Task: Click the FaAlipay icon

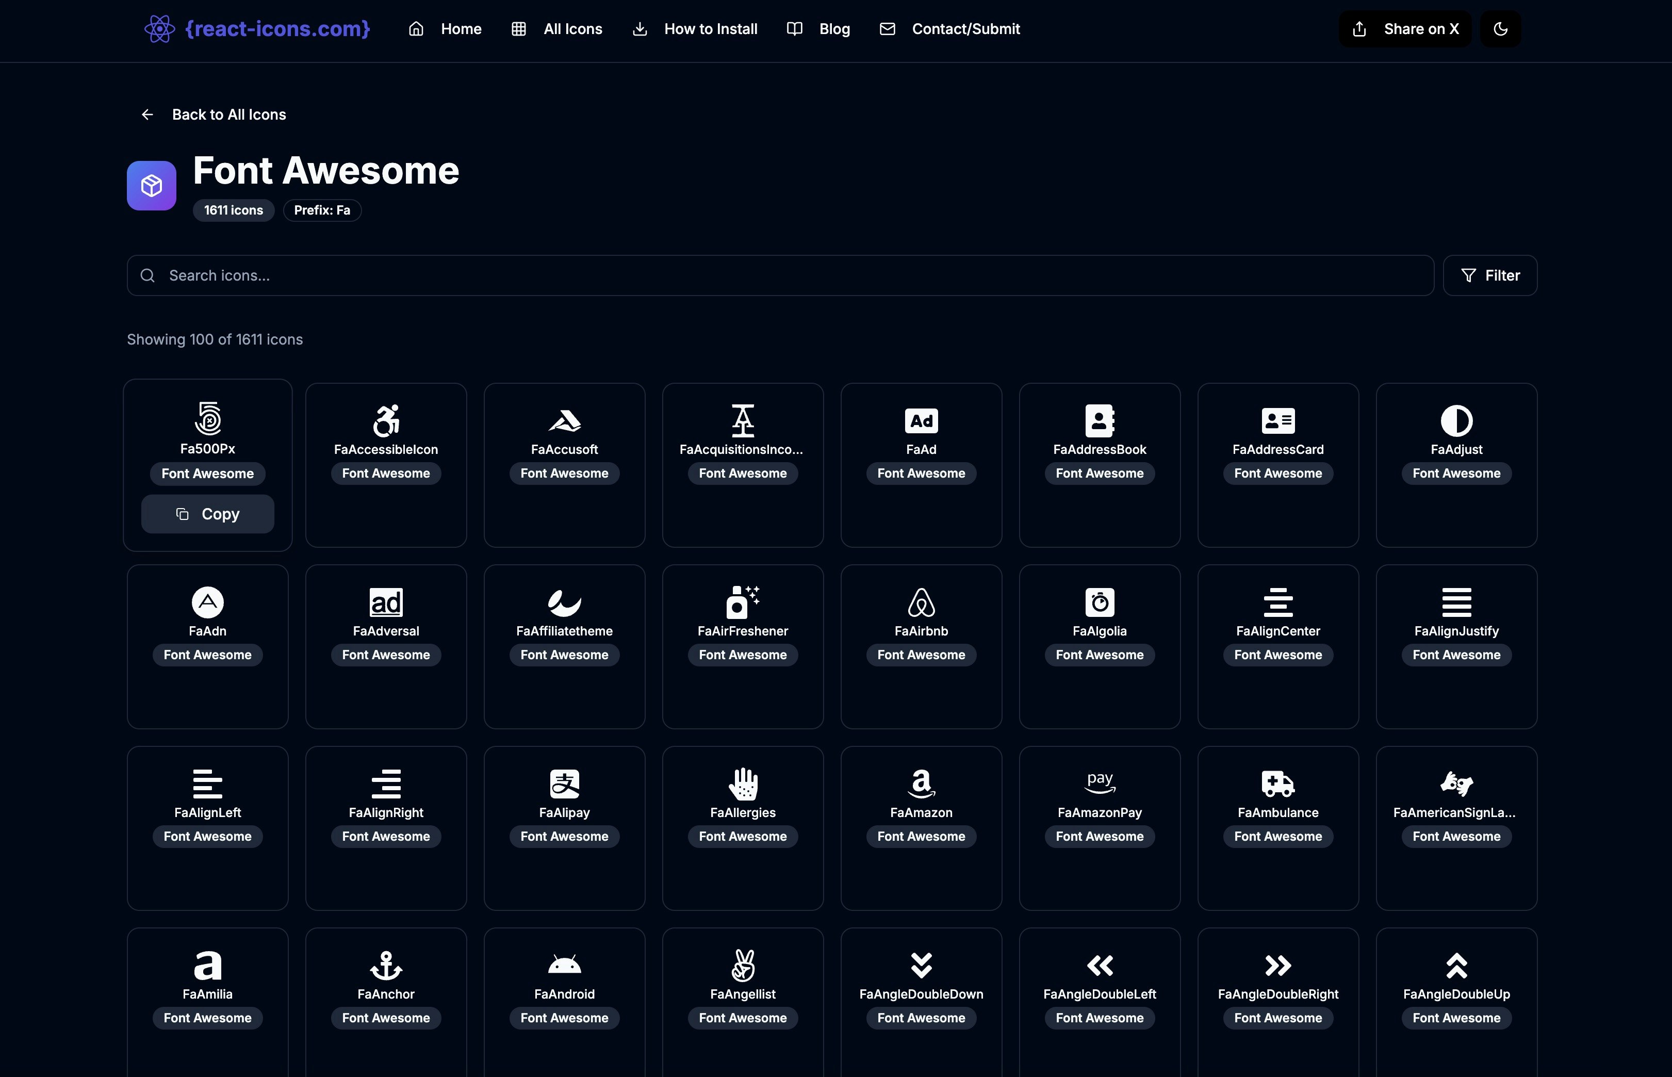Action: coord(564,784)
